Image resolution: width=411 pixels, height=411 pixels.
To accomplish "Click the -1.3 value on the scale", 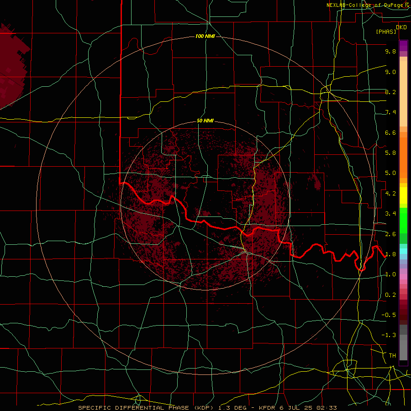I will click(389, 335).
